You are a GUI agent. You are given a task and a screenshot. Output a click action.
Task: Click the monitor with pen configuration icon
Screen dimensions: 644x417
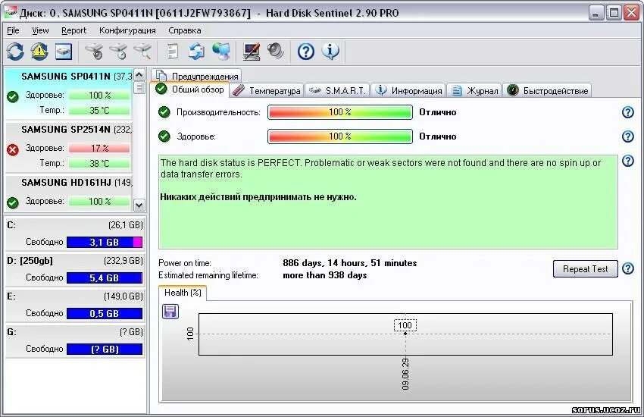[252, 52]
